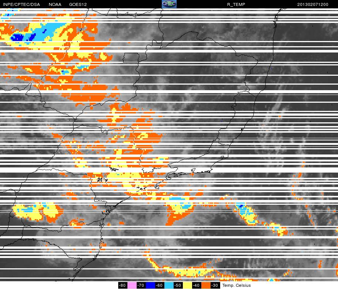Click the dark blue legend swatch after -70
Viewport: 338px width, 289px height.
[x=150, y=285]
